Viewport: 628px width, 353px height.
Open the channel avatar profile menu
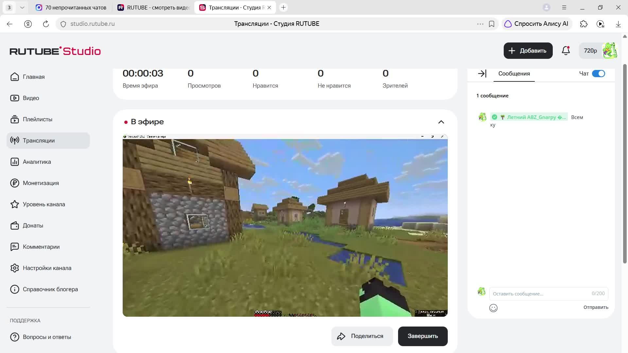609,51
